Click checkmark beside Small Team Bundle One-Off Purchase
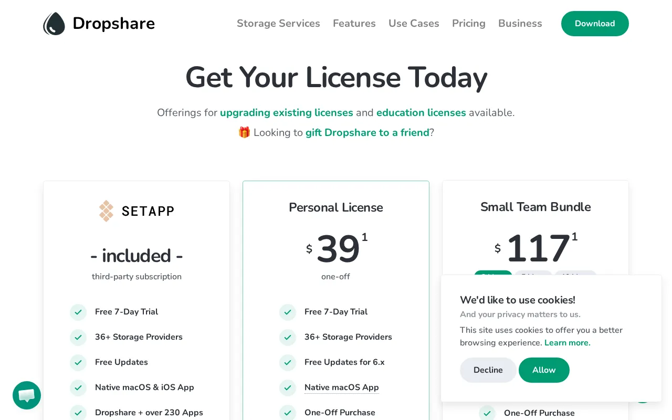 point(487,413)
